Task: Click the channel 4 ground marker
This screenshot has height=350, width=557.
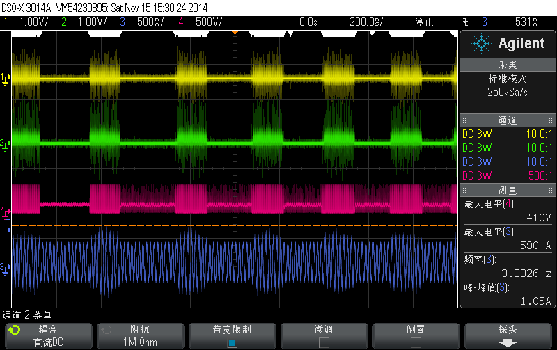Action: (x=6, y=214)
